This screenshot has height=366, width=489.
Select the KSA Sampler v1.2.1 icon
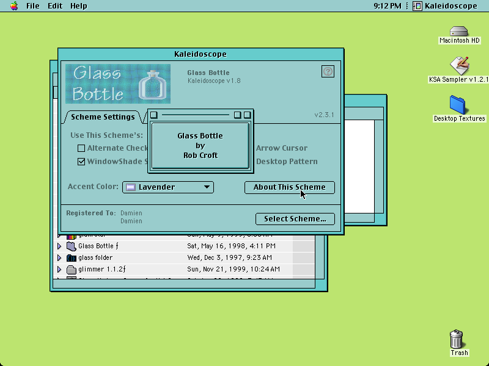459,66
